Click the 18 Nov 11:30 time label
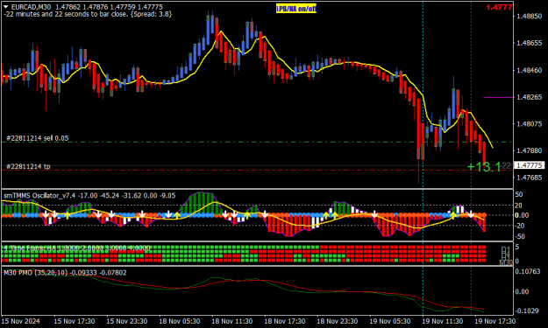This screenshot has width=548, height=328. pos(232,321)
